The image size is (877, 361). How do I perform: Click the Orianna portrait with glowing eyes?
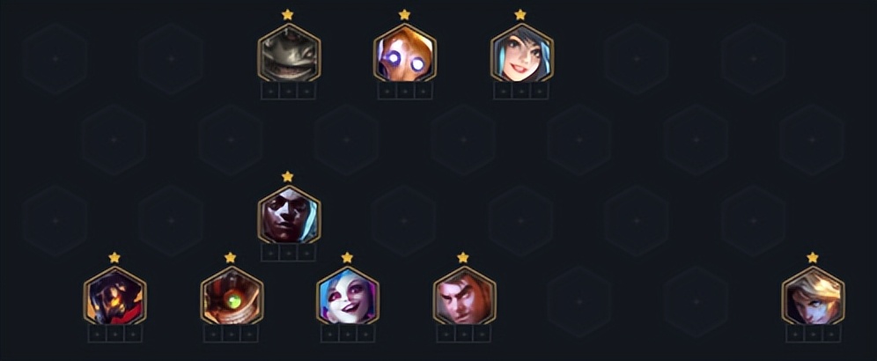tap(405, 53)
